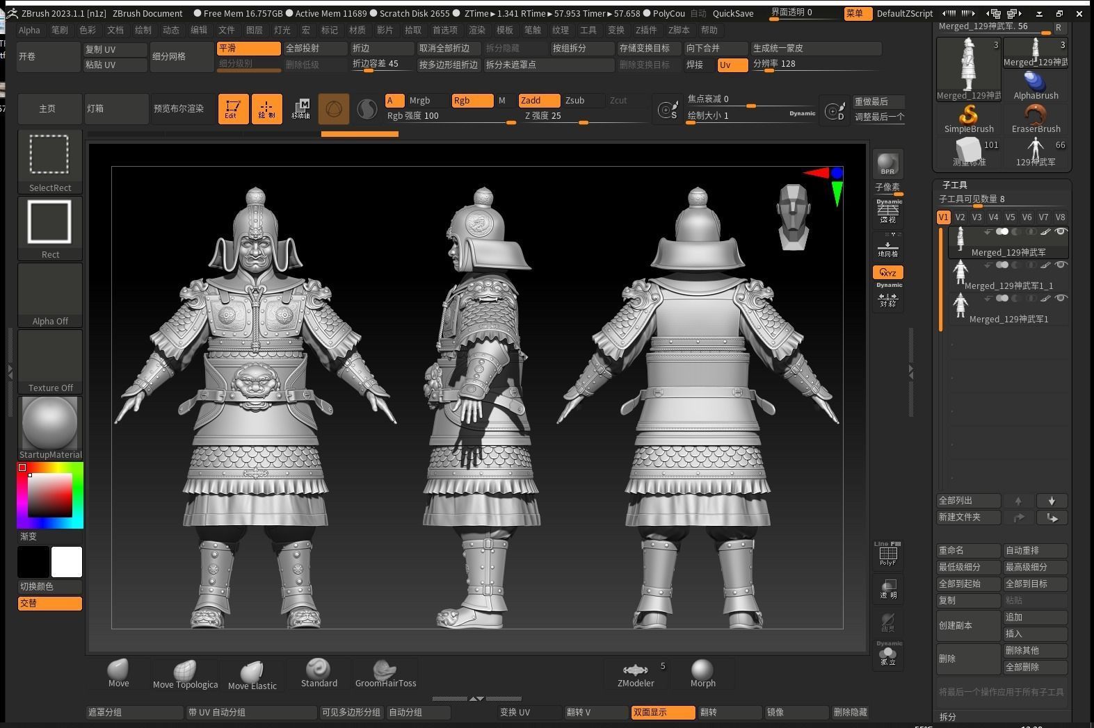Click the Move gizmo mode icon
Screen dimensions: 1094x728
pos(300,109)
